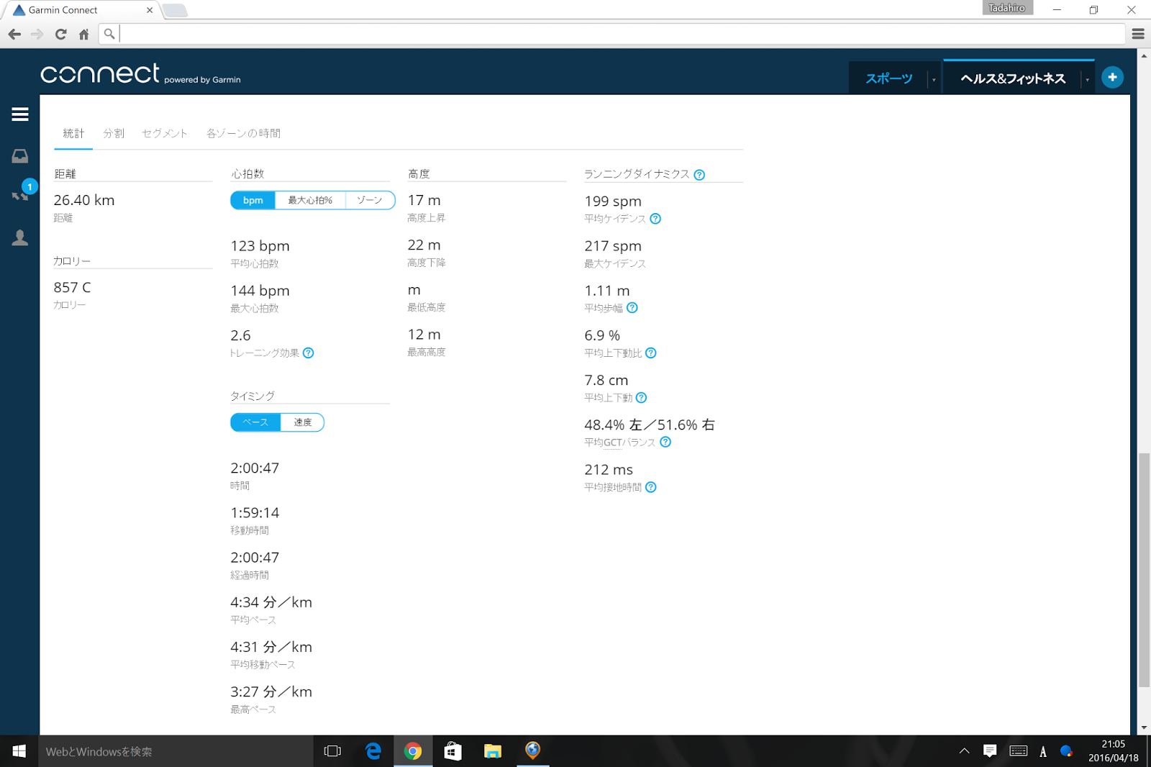Click the blue plus add button
1151x767 pixels.
click(x=1112, y=77)
